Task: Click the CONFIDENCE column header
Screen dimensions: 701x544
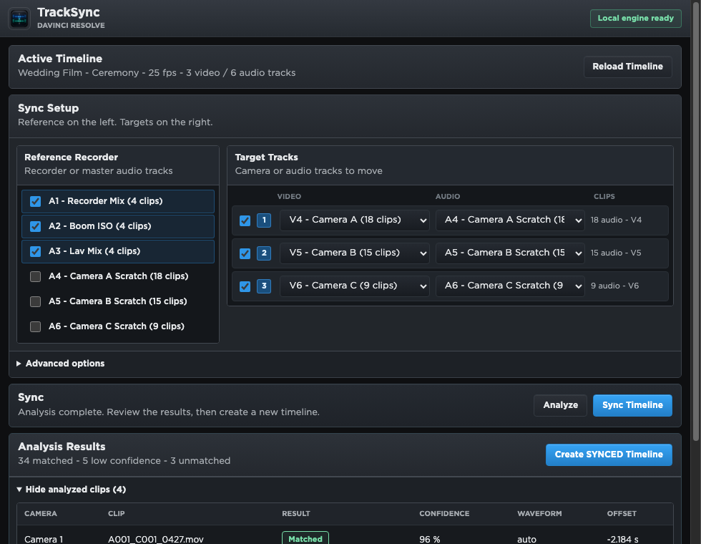Action: point(444,514)
